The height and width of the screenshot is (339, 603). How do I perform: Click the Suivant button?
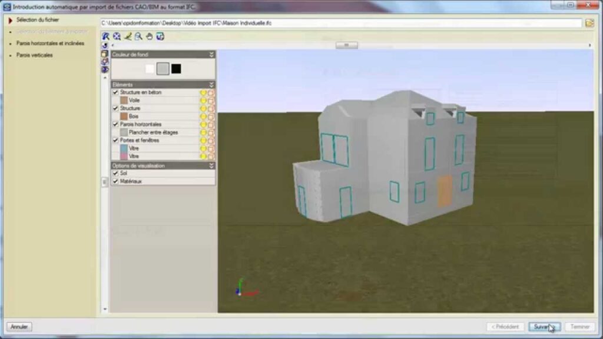[x=544, y=327]
